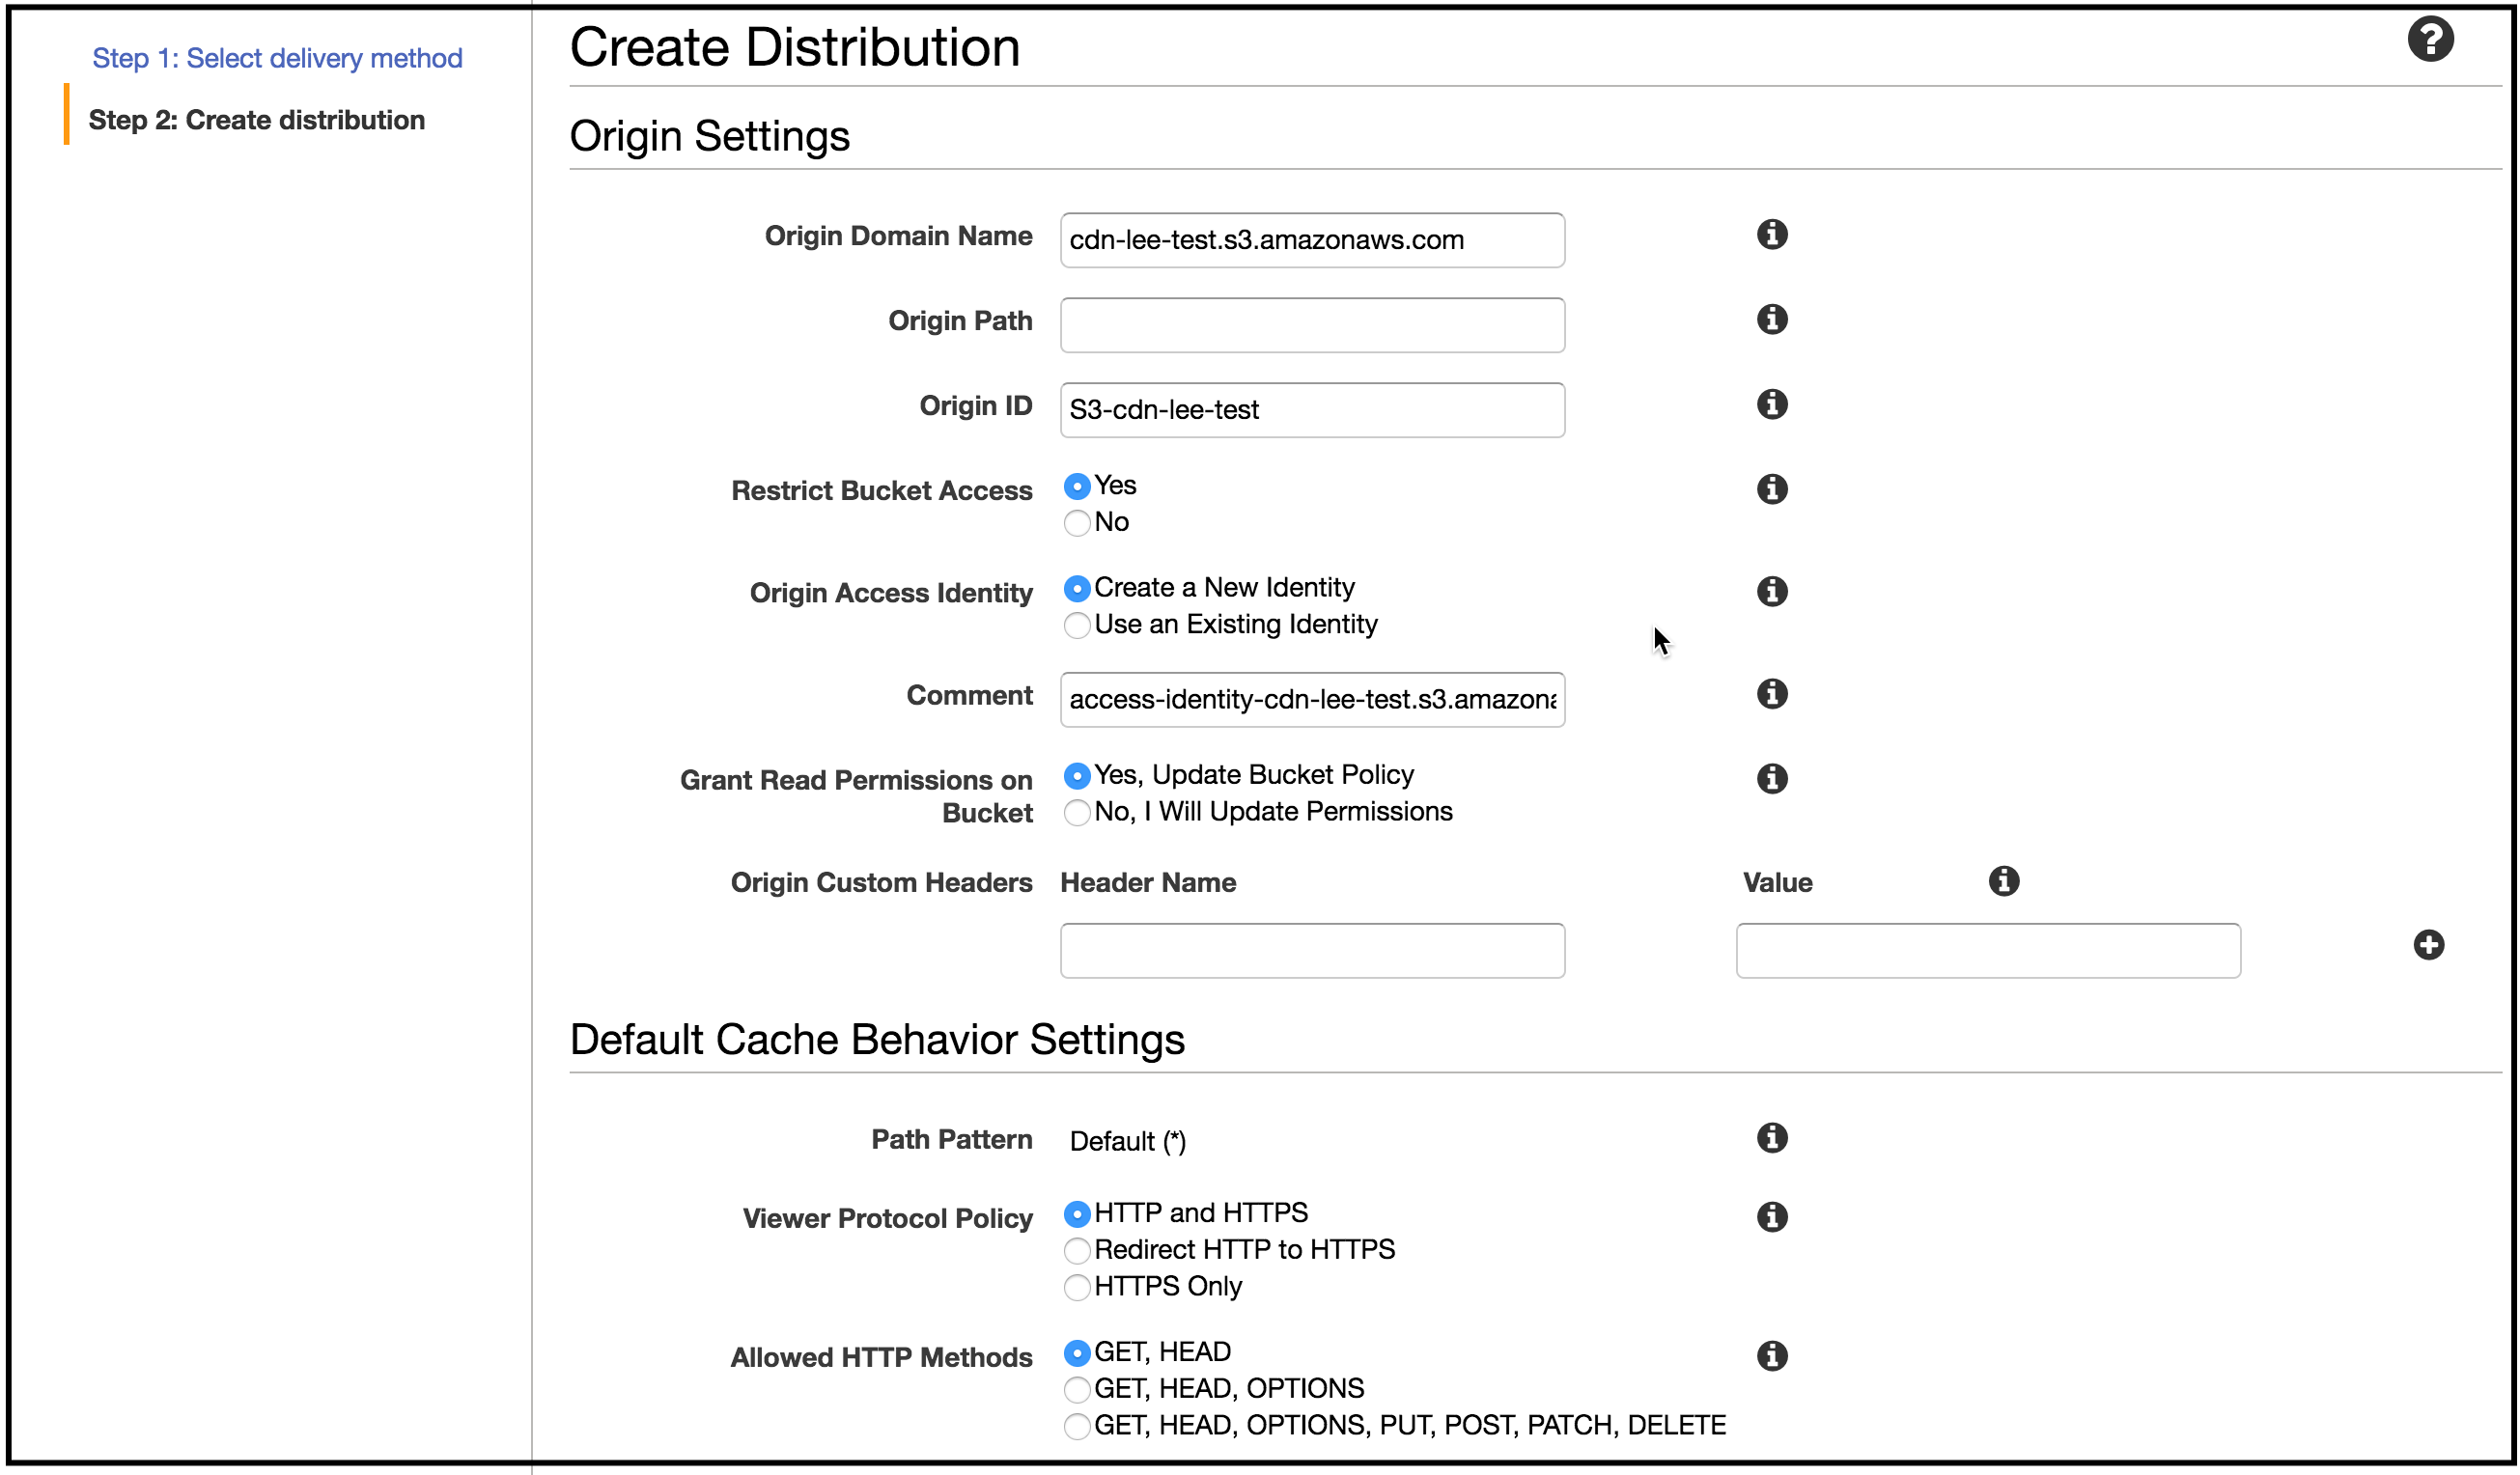This screenshot has height=1475, width=2520.
Task: Choose Use an Existing Identity
Action: coord(1077,625)
